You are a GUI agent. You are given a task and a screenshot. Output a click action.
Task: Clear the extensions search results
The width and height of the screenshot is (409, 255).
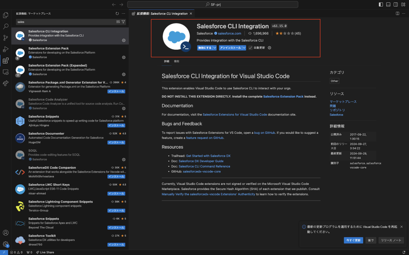[x=118, y=22]
